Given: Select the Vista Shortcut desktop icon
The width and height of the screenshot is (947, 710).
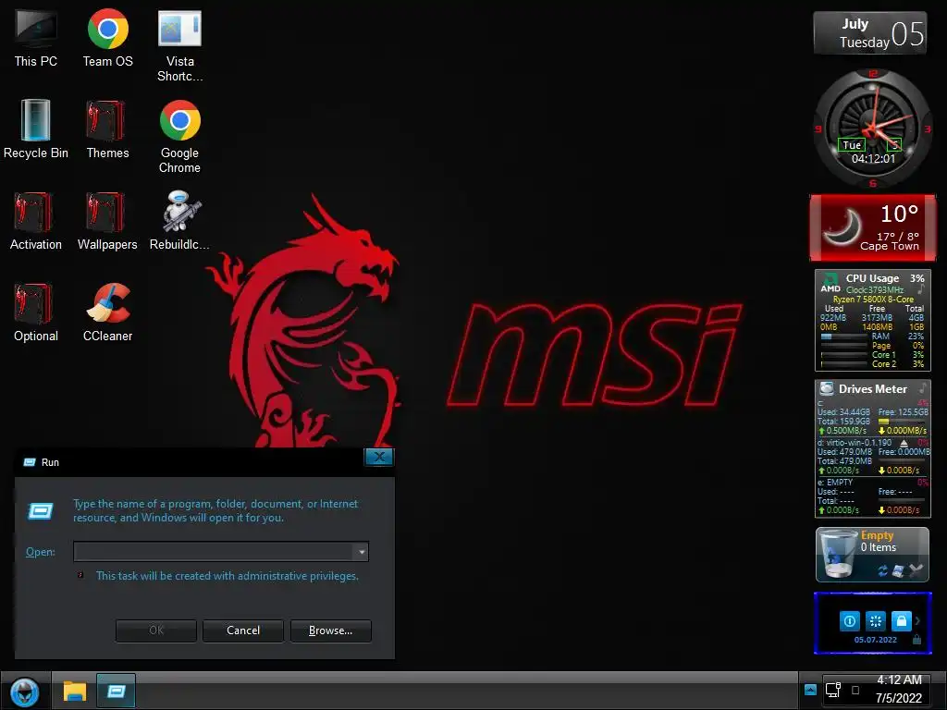Looking at the screenshot, I should (179, 45).
